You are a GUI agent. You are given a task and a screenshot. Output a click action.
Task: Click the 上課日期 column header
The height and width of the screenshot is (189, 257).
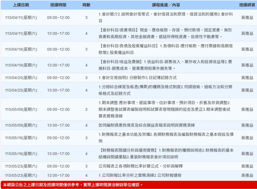21,5
